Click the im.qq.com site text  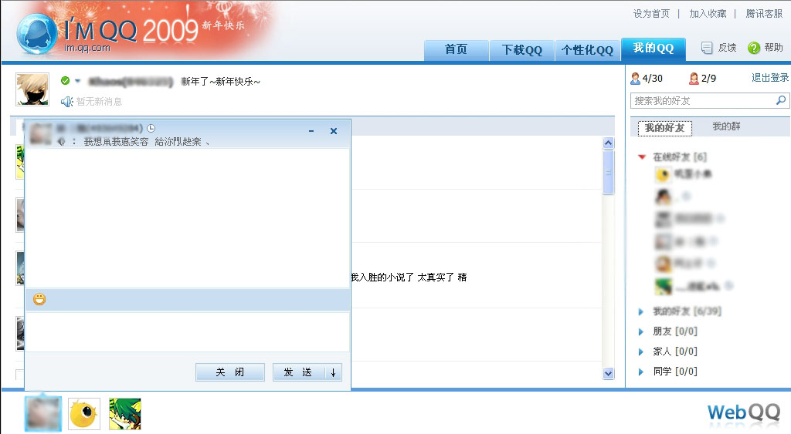point(87,48)
